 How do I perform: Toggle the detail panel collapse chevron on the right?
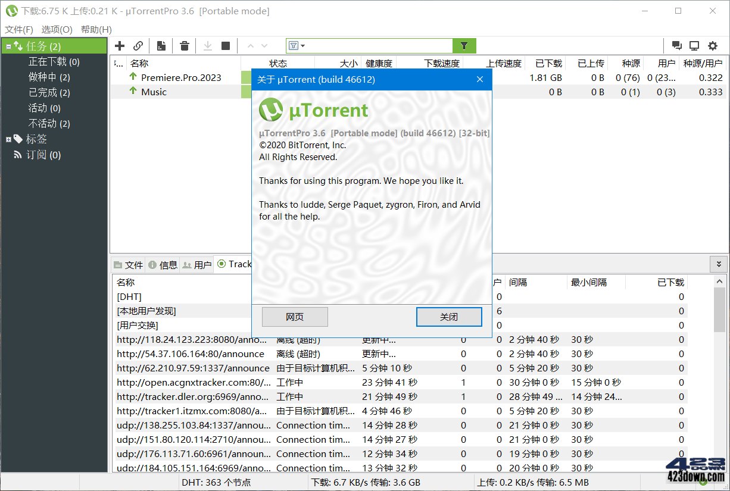click(719, 264)
